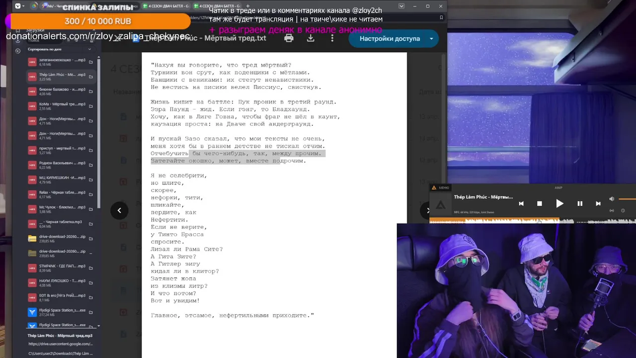This screenshot has height=358, width=636.
Task: Select EOT & ero mp3 download entry
Action: (61, 298)
